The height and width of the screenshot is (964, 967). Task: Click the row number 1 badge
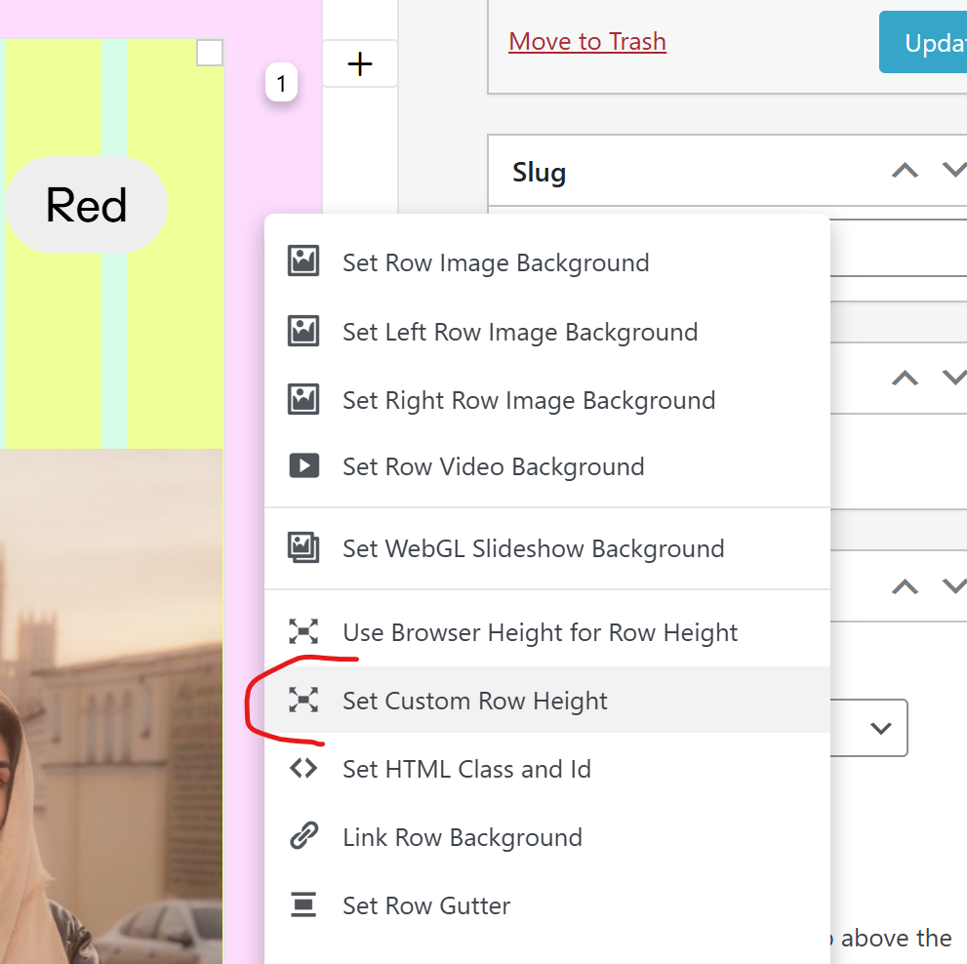(281, 84)
